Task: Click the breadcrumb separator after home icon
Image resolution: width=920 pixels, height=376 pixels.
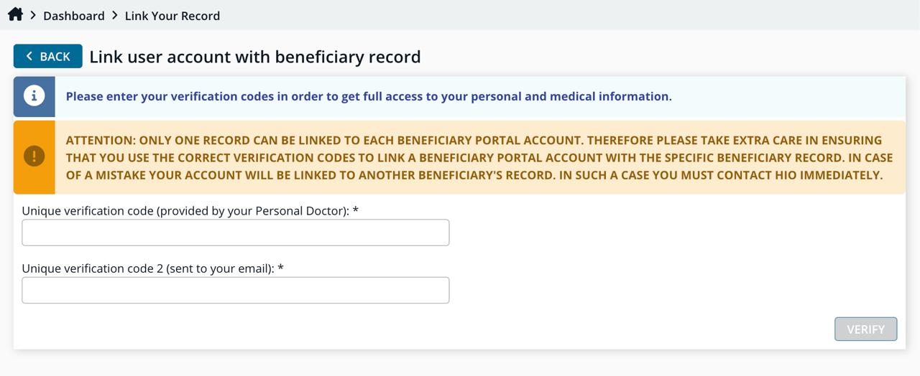Action: click(33, 15)
